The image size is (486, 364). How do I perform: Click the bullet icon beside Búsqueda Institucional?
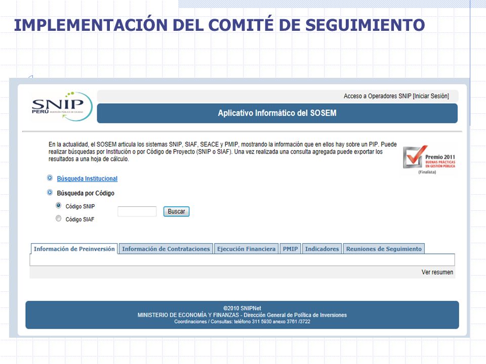pyautogui.click(x=50, y=178)
